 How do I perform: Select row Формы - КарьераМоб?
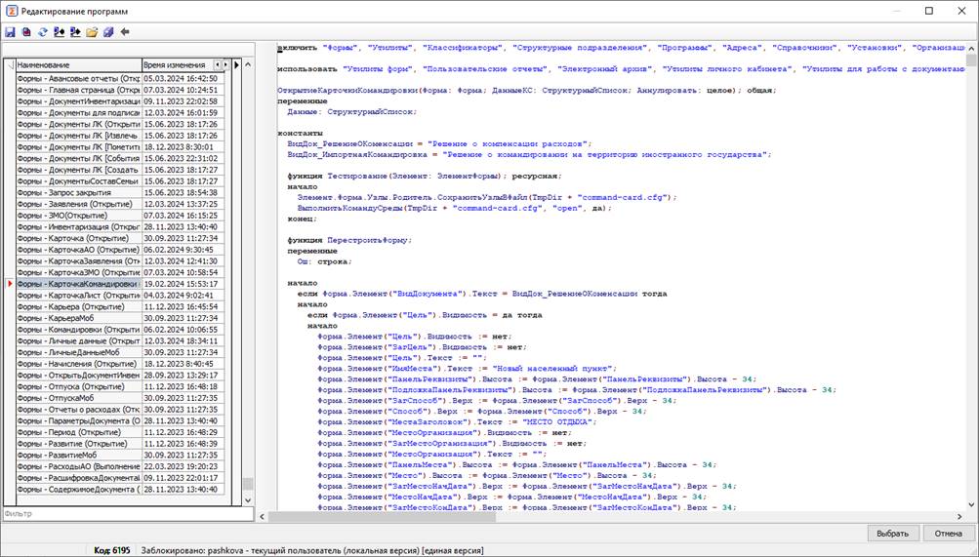click(x=120, y=318)
